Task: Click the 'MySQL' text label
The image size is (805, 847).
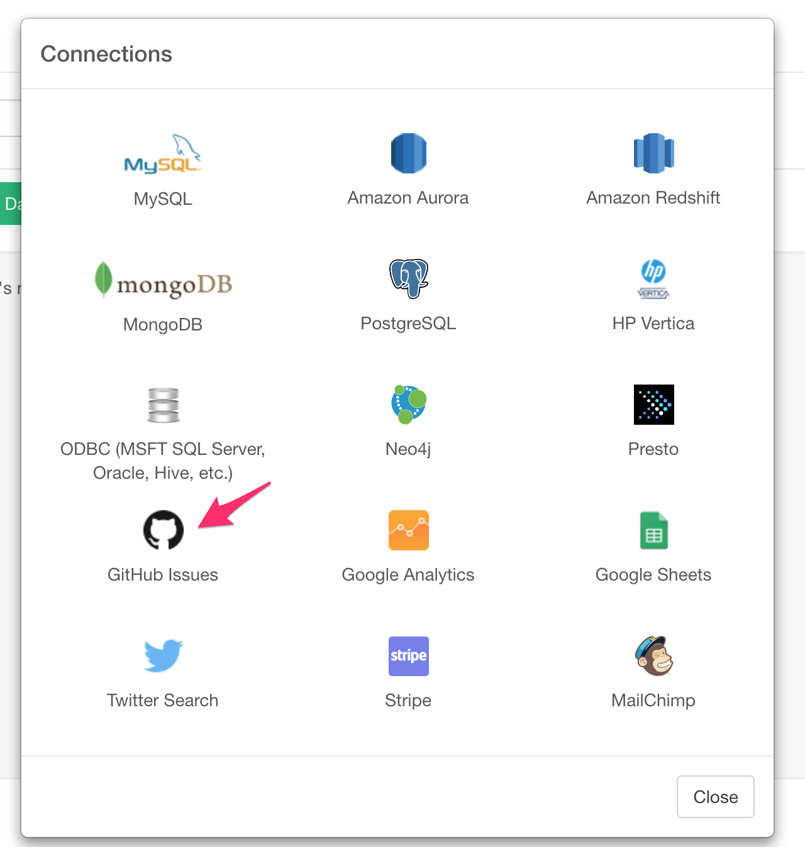Action: (163, 199)
